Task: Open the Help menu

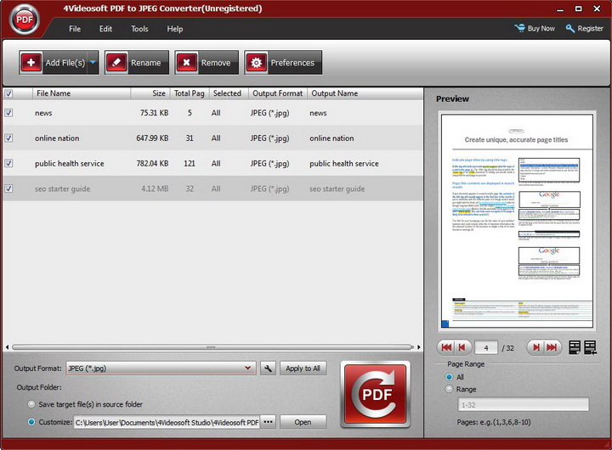Action: click(x=174, y=29)
